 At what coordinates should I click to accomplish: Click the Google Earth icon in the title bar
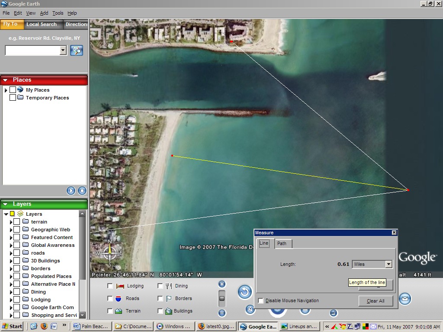click(4, 3)
